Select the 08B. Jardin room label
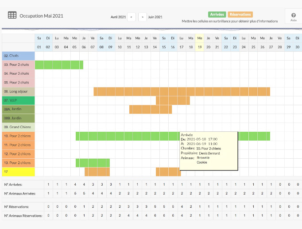Viewport: 302px width, 229px height. tap(18, 118)
